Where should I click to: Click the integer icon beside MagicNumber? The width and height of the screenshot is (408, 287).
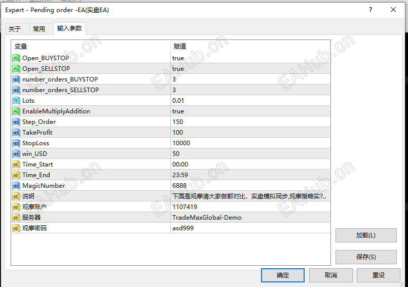click(16, 186)
